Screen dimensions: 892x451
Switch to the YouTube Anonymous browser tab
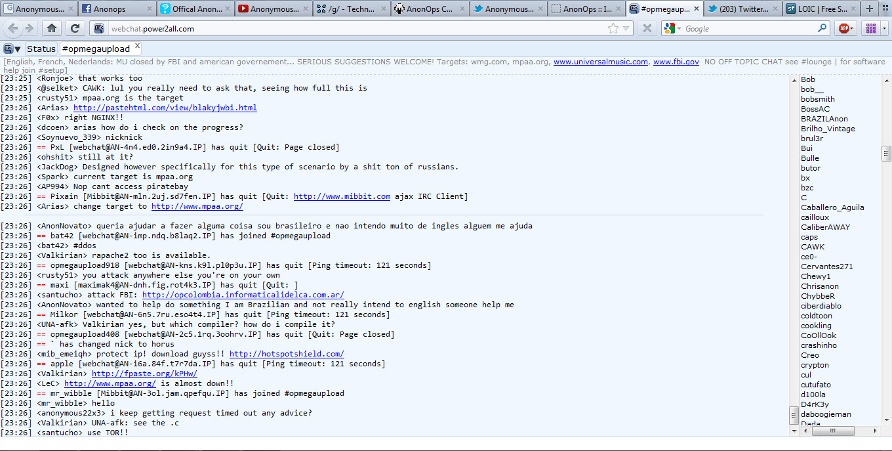point(274,9)
